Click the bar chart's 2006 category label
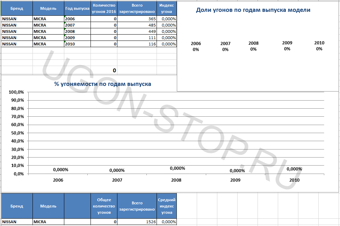Viewport: 340px width, 226px height. click(x=58, y=180)
